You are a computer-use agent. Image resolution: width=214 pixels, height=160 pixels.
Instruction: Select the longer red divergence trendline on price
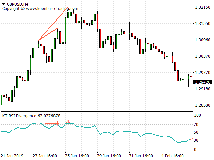coord(53,23)
